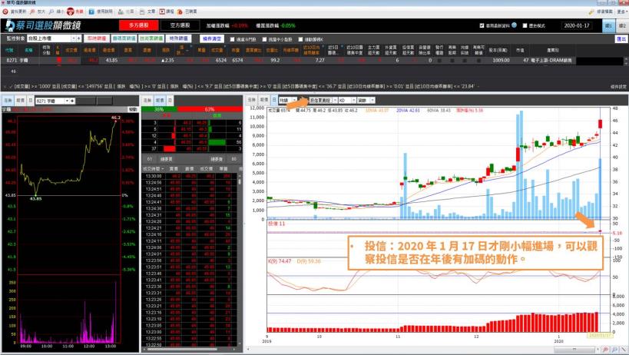Click the 匯出 export button
The image size is (629, 355).
(x=621, y=39)
